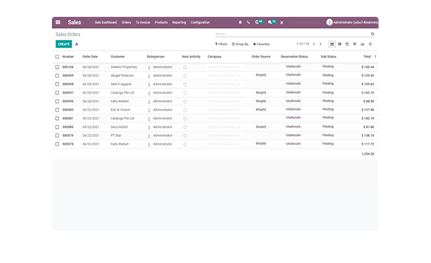This screenshot has width=431, height=263.
Task: Open the To Invoice menu
Action: point(143,22)
